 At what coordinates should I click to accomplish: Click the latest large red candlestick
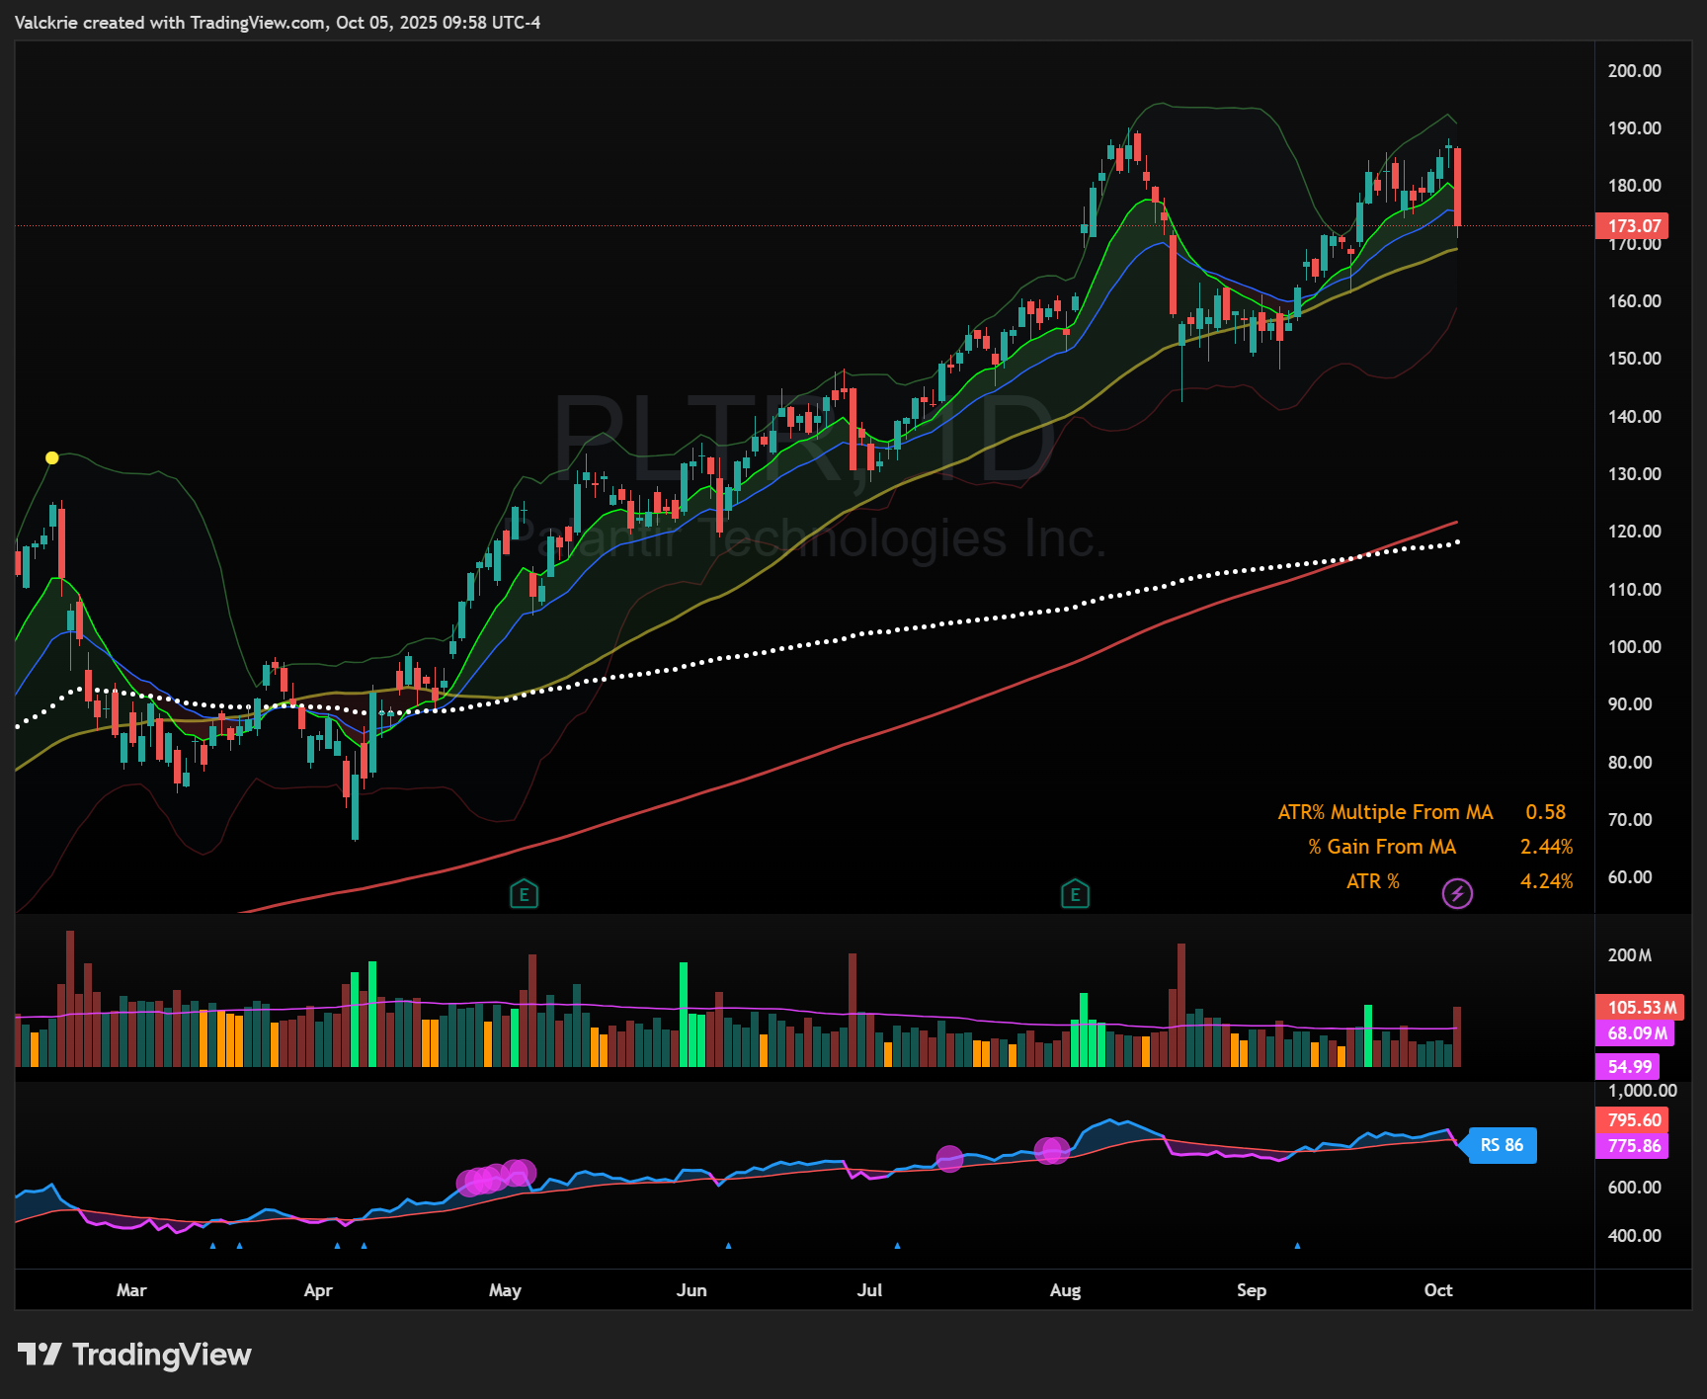point(1457,188)
